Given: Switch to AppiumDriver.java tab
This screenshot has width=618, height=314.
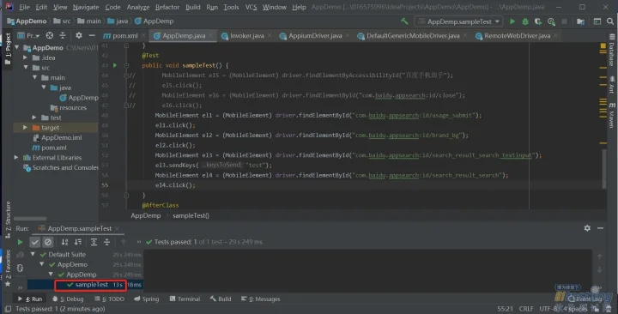Looking at the screenshot, I should tap(315, 36).
